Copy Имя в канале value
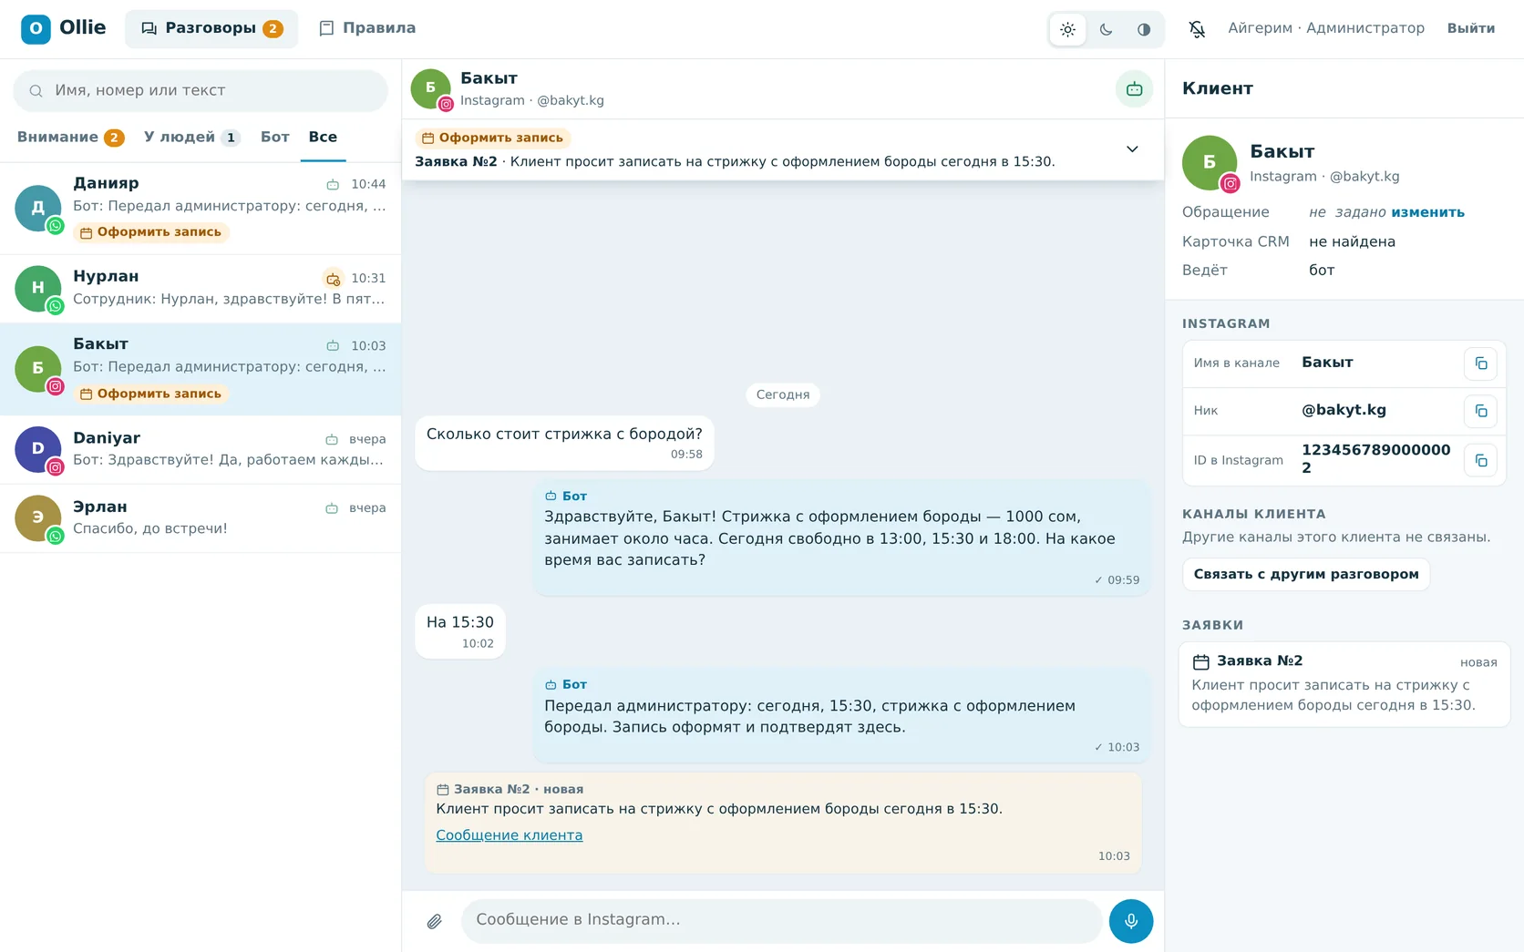1524x952 pixels. (x=1480, y=363)
